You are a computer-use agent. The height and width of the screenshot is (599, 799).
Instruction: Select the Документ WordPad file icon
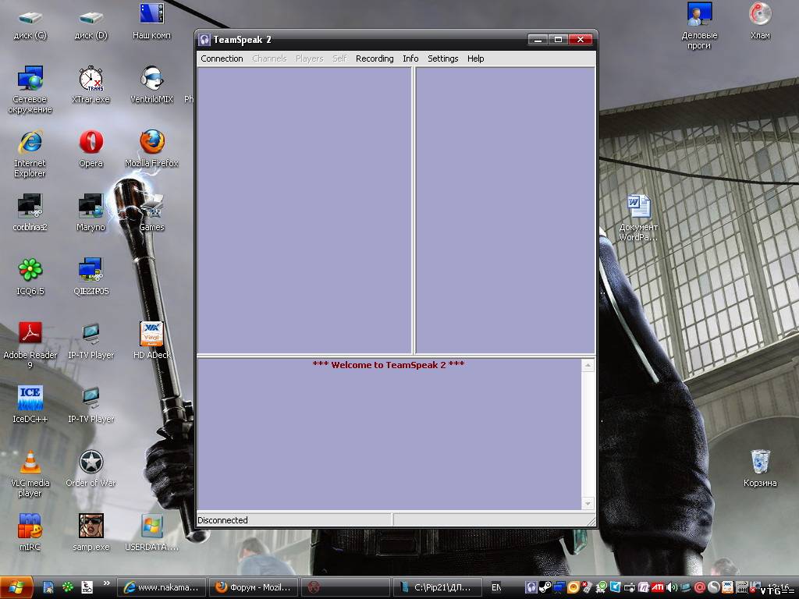[x=638, y=218]
